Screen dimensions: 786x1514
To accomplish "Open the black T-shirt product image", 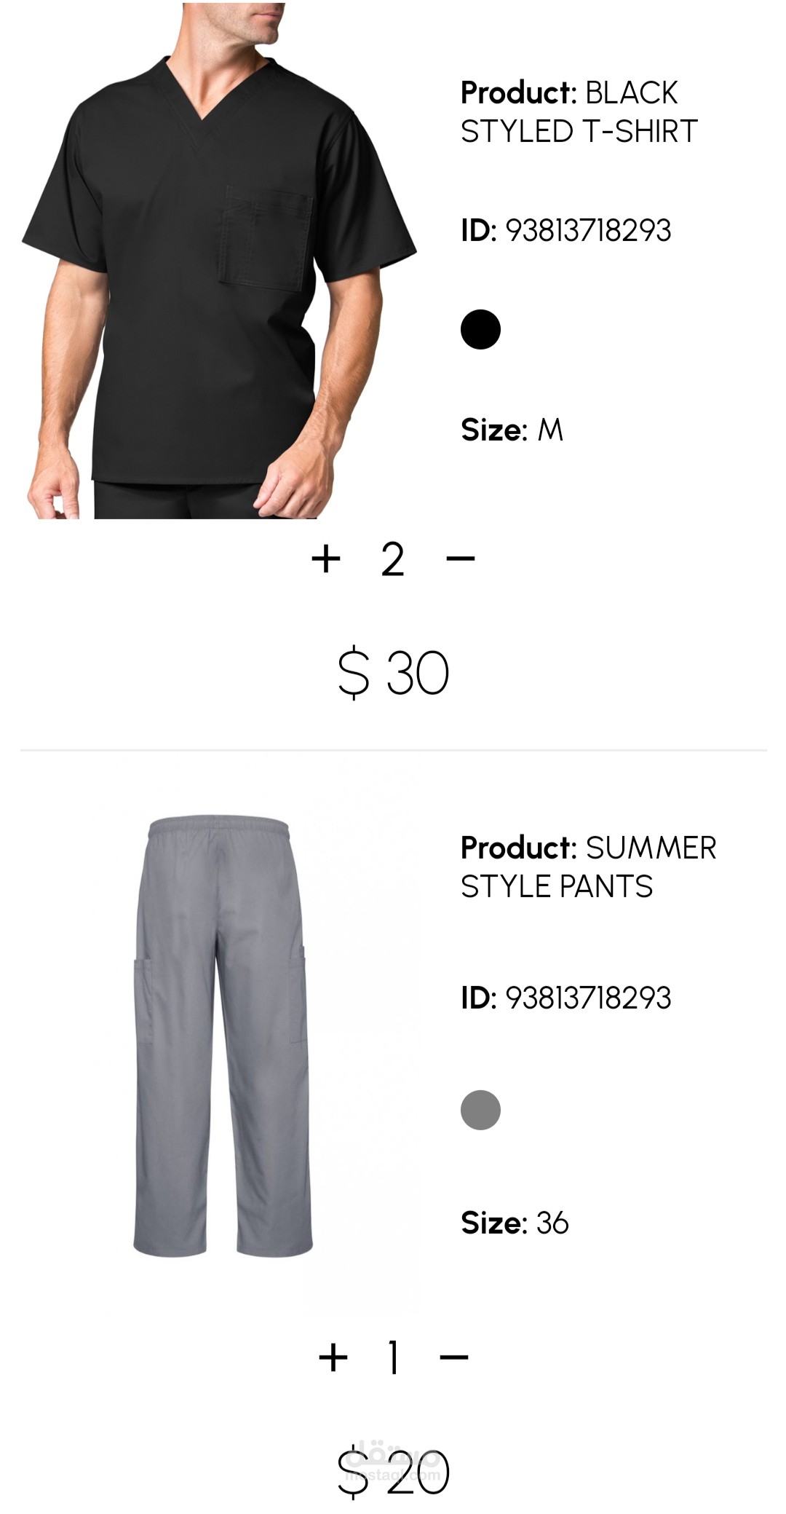I will coord(219,261).
